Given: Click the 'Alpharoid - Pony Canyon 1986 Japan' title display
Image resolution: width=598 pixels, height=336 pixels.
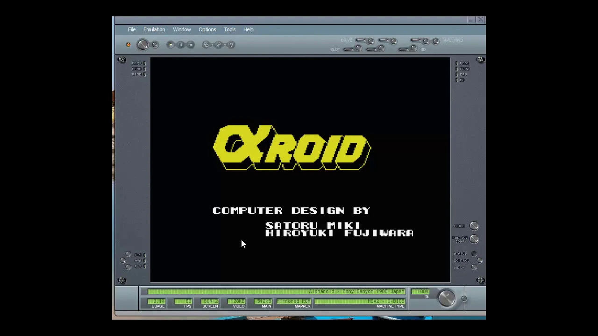Looking at the screenshot, I should [276, 292].
